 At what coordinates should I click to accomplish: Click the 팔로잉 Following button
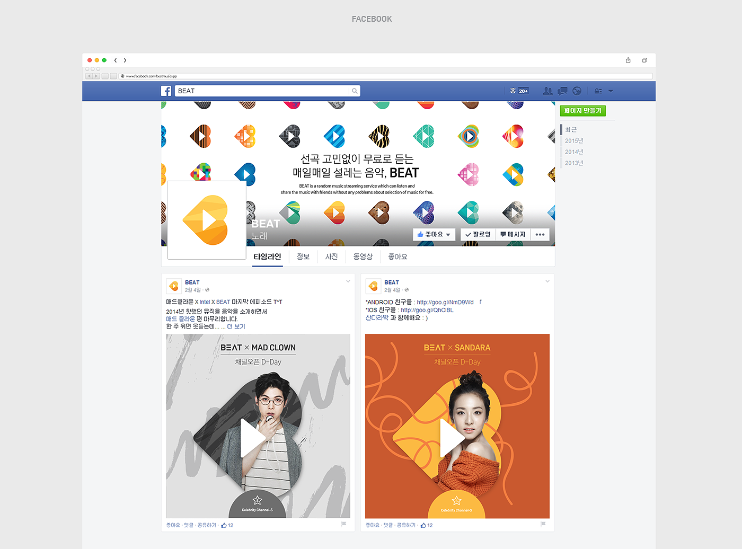[x=478, y=234]
